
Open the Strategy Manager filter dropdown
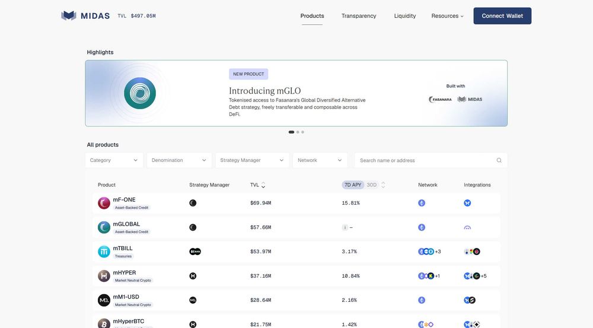click(x=252, y=160)
